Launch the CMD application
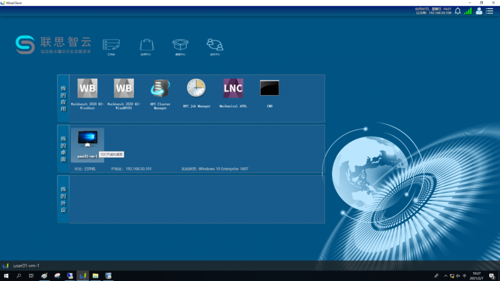 click(269, 88)
